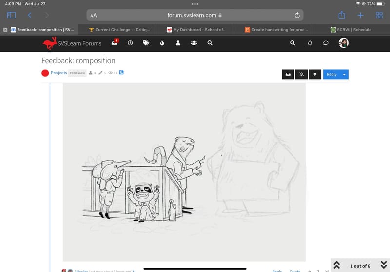The image size is (390, 272).
Task: Toggle topic watching with the crossed-bell button
Action: (x=302, y=74)
